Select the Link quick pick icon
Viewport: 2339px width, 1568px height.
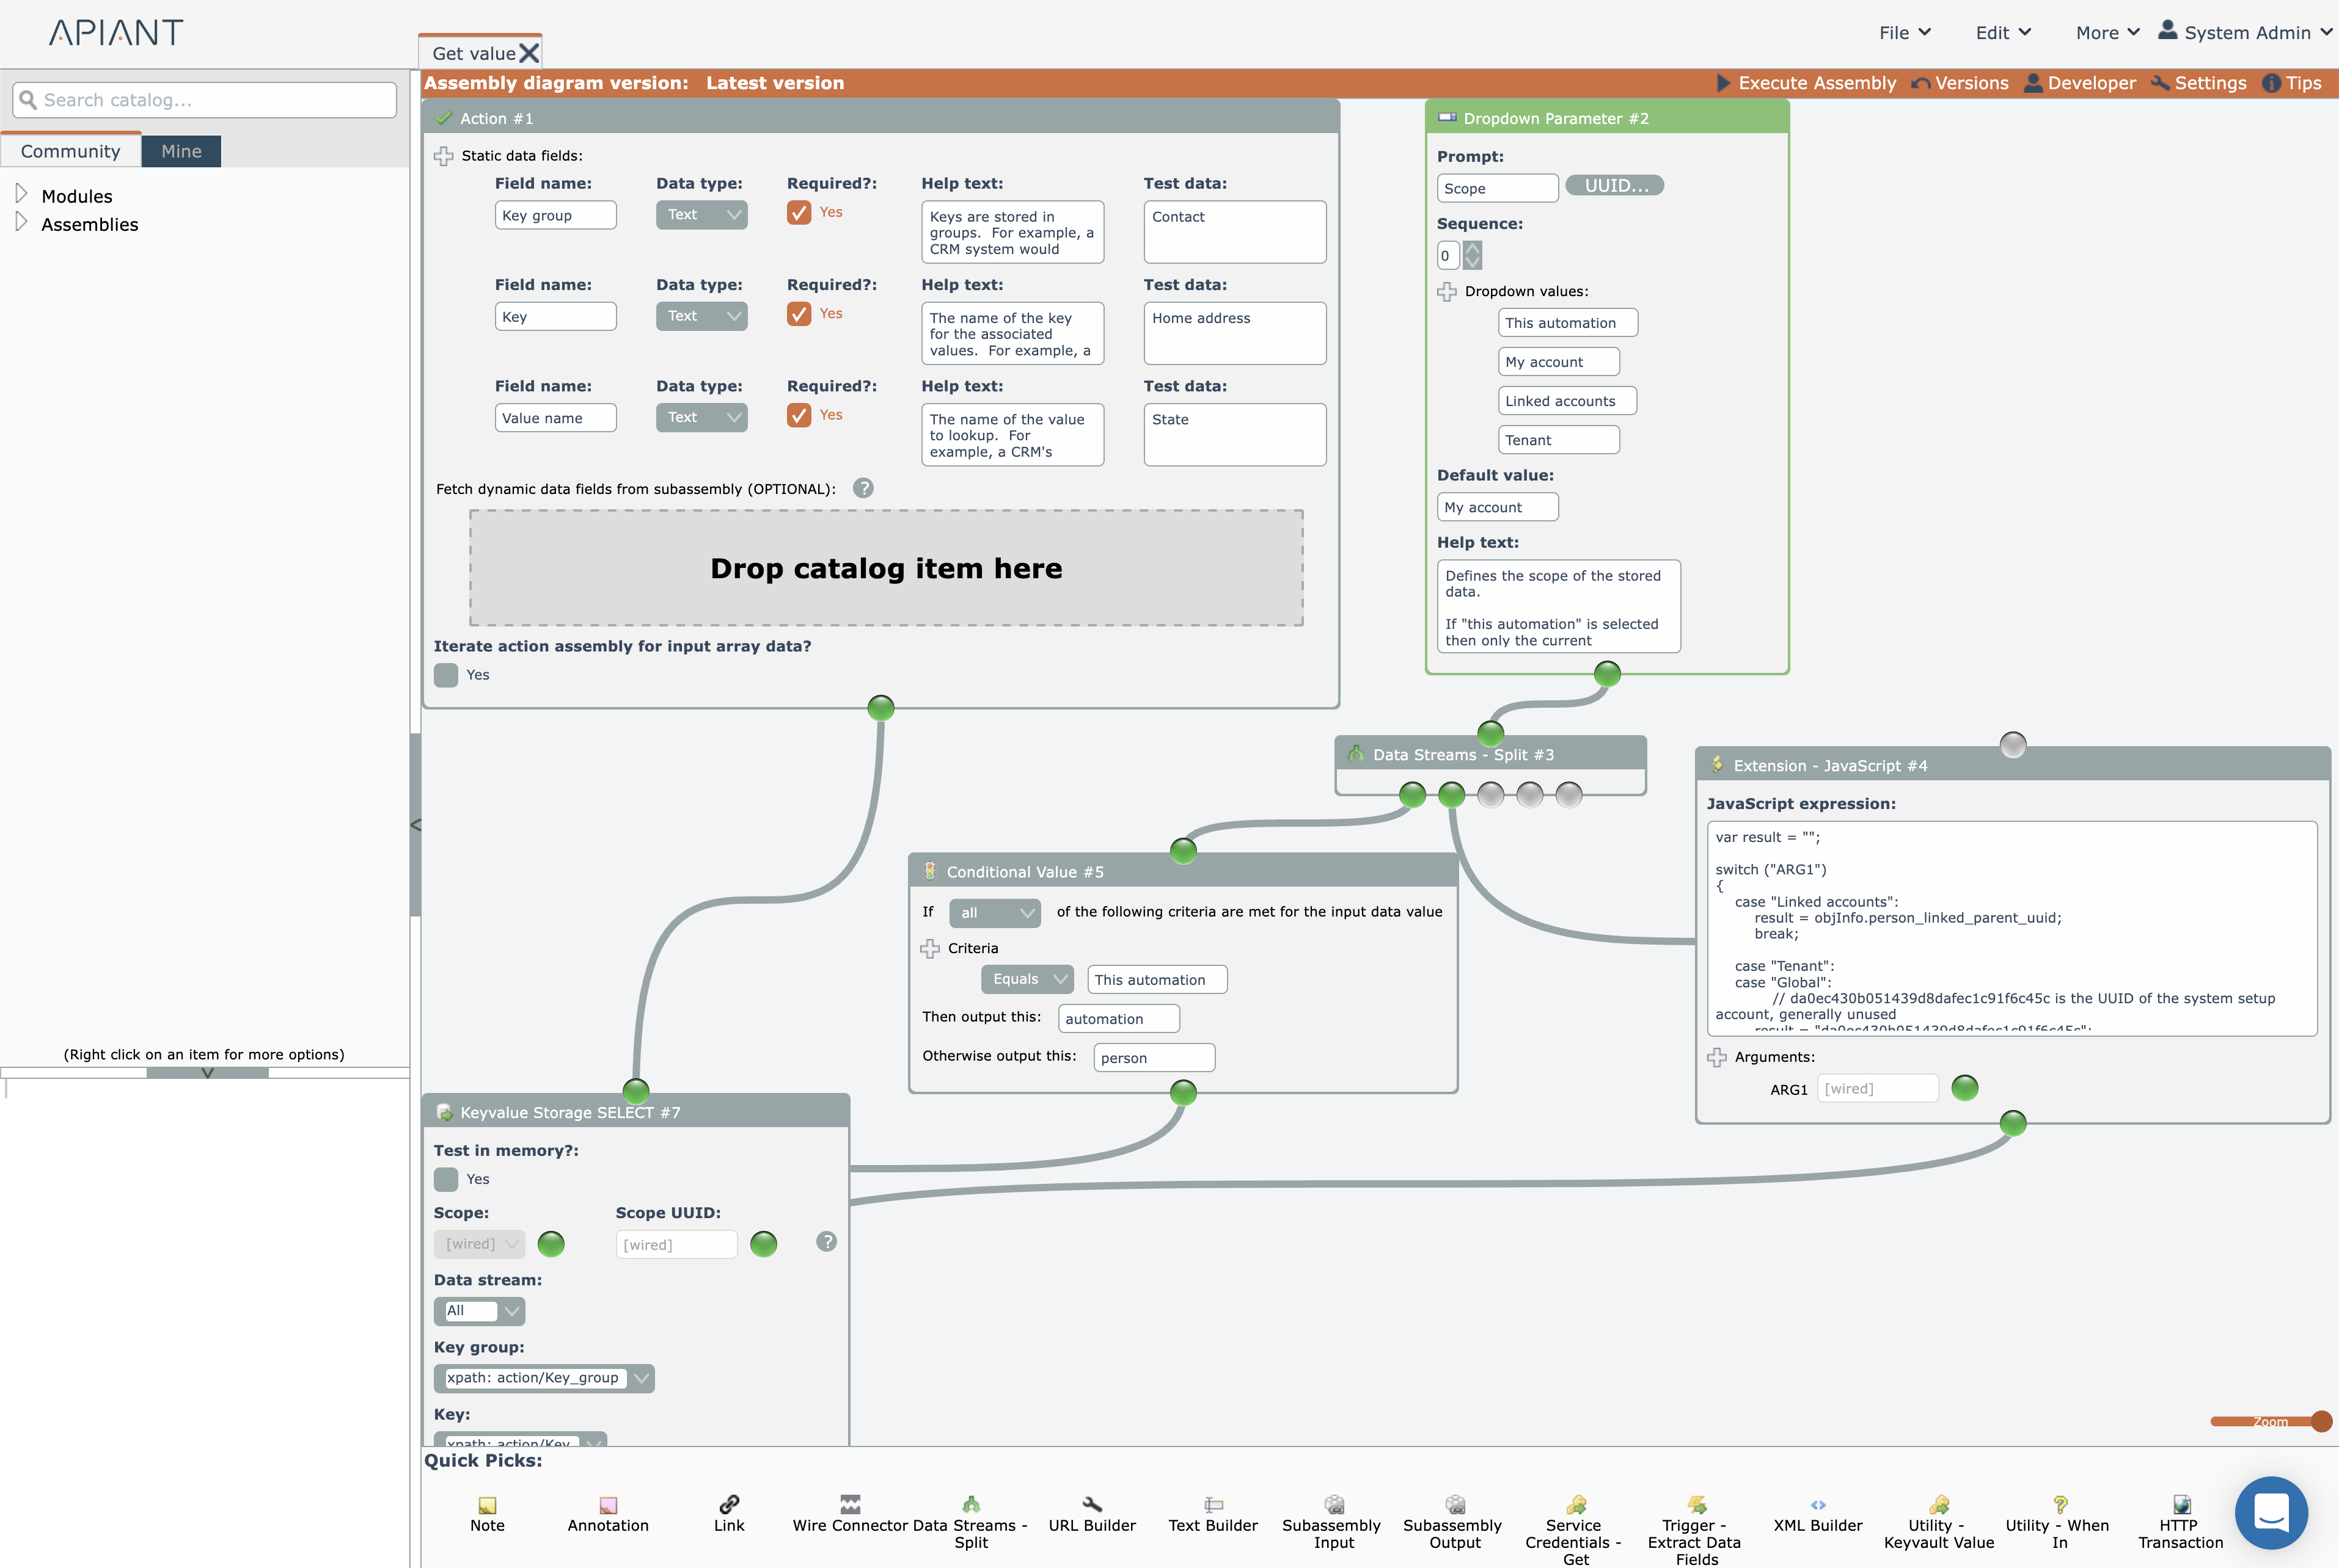pos(730,1504)
